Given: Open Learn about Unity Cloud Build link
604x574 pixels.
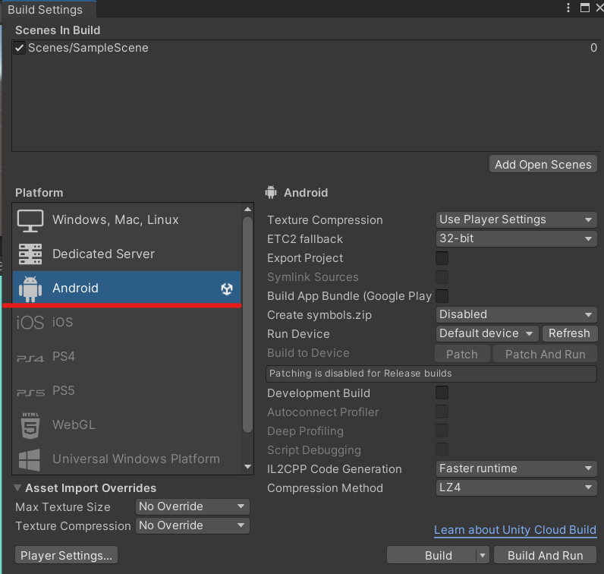Looking at the screenshot, I should [515, 530].
